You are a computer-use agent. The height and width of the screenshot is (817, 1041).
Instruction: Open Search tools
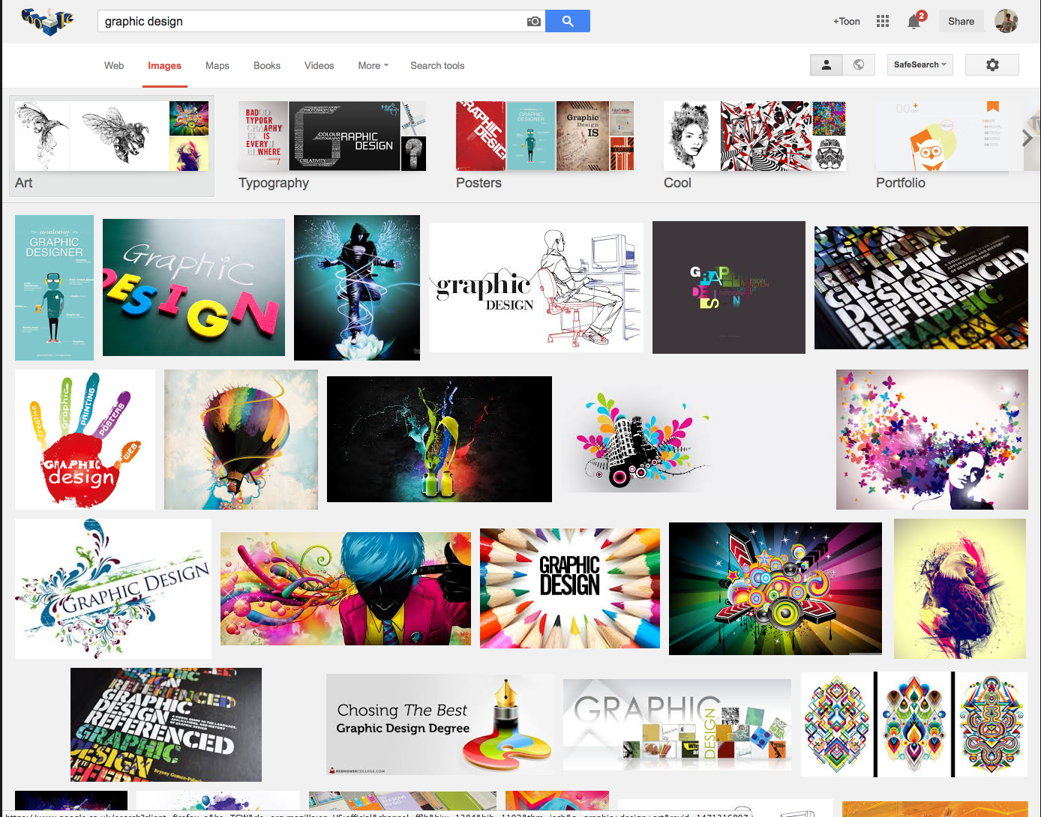pos(437,65)
